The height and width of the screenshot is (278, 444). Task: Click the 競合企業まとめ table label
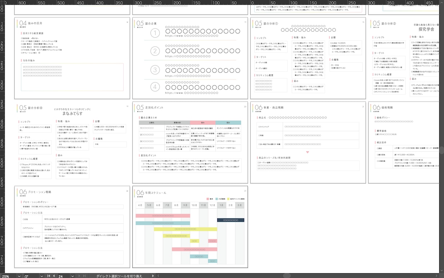148,118
